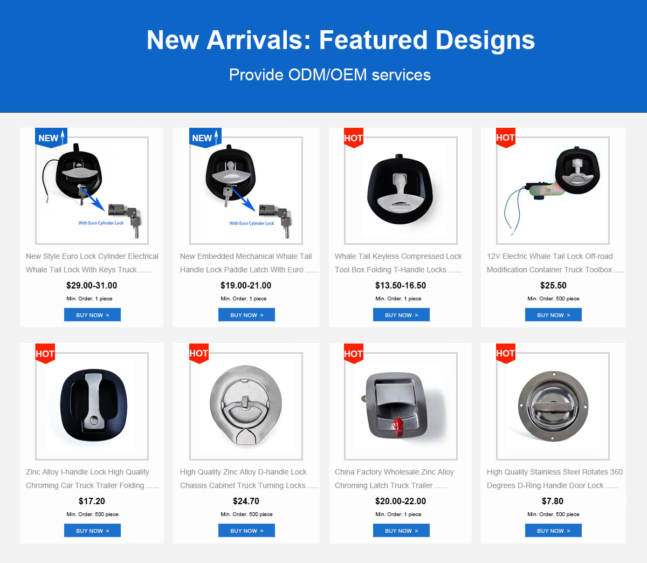The width and height of the screenshot is (647, 563).
Task: Open the New Embedded Mechanical Whale Tail title link
Action: [x=249, y=263]
